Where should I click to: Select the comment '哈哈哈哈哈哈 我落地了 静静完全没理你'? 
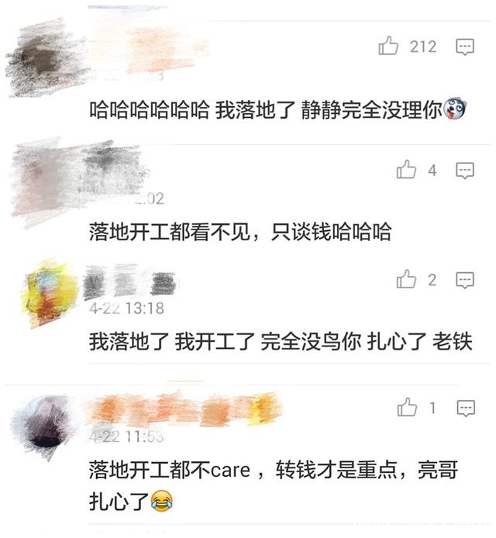277,110
